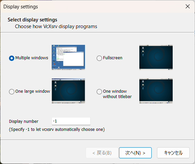The height and width of the screenshot is (164, 195).
Task: Cancel the wizard with キャンセル button
Action: (173, 153)
